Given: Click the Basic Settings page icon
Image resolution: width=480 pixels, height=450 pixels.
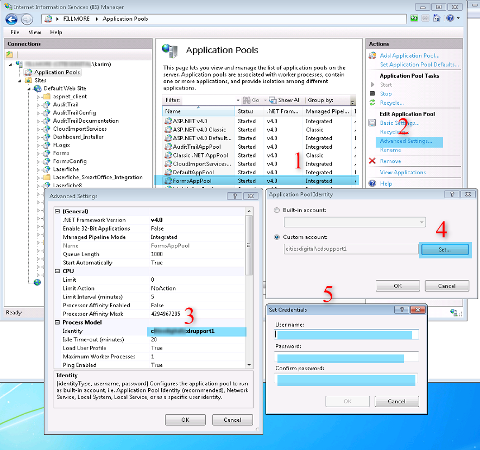Looking at the screenshot, I should click(372, 123).
